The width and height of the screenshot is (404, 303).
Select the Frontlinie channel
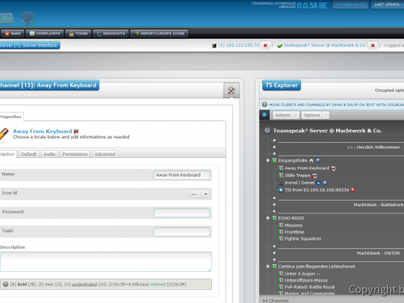coord(294,232)
